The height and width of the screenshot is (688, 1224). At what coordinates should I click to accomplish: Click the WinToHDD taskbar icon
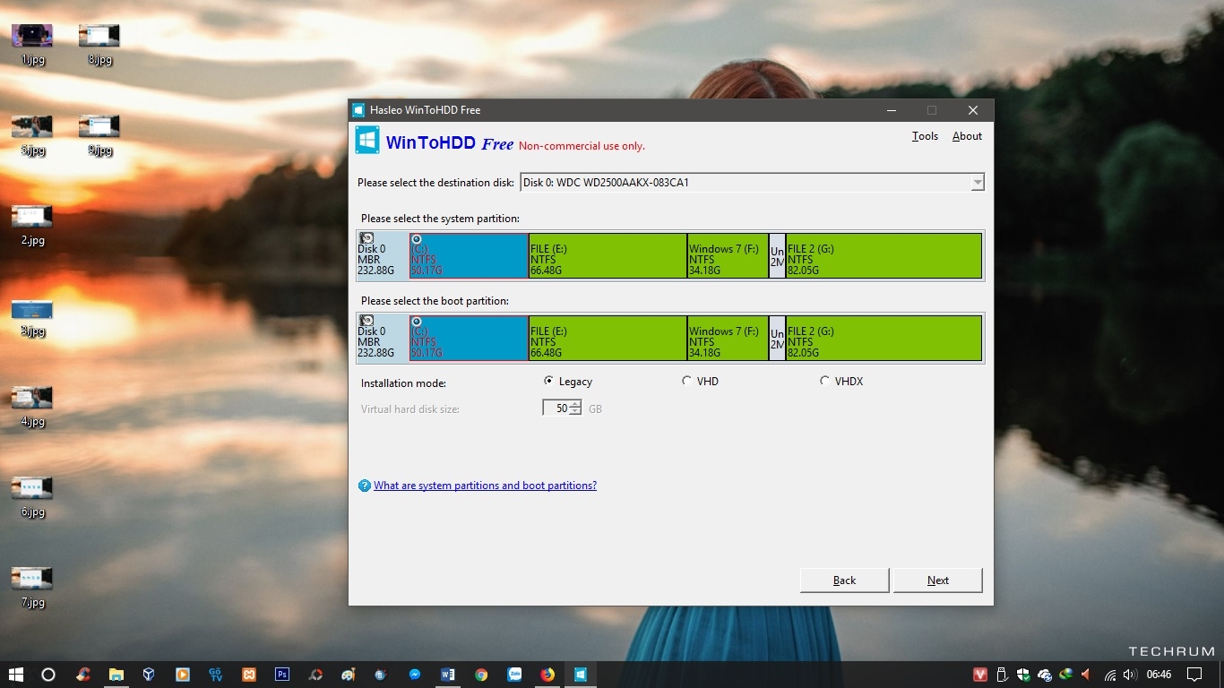point(581,675)
